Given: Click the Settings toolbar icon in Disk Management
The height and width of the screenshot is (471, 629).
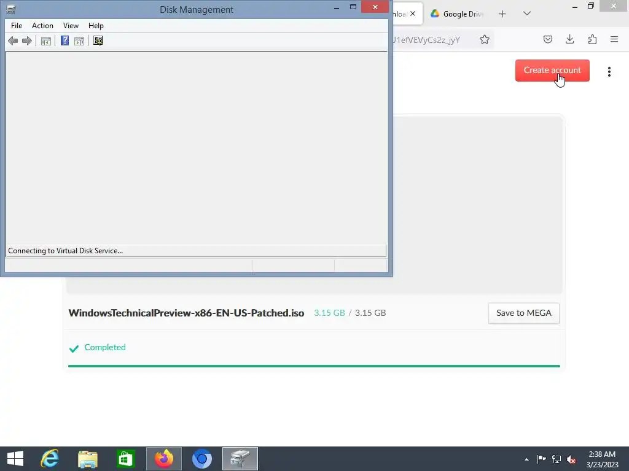Looking at the screenshot, I should (98, 41).
